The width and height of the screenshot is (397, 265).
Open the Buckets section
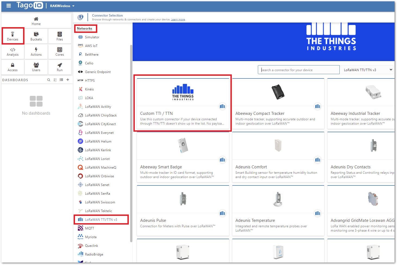pos(36,36)
